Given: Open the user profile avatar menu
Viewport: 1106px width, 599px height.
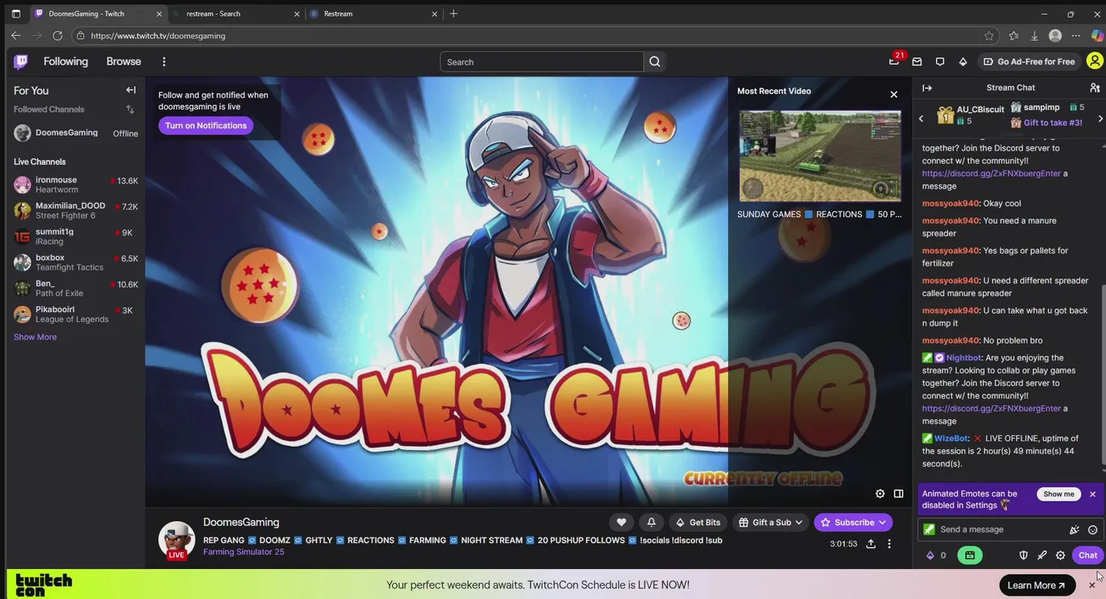Looking at the screenshot, I should [1094, 61].
